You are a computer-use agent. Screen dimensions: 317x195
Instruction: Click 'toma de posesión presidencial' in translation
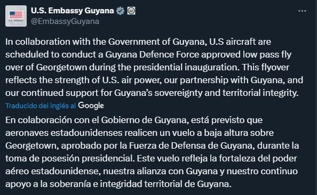[69, 158]
